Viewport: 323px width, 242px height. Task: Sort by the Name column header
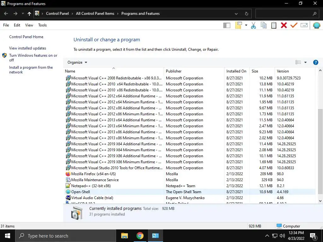coord(114,71)
